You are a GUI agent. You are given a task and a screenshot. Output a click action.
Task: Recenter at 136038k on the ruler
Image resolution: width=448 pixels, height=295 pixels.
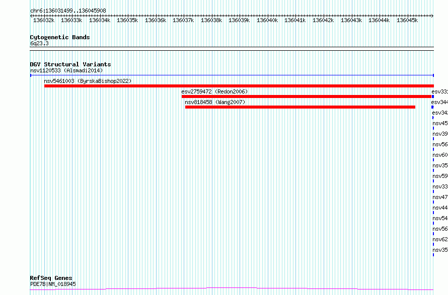tap(211, 20)
